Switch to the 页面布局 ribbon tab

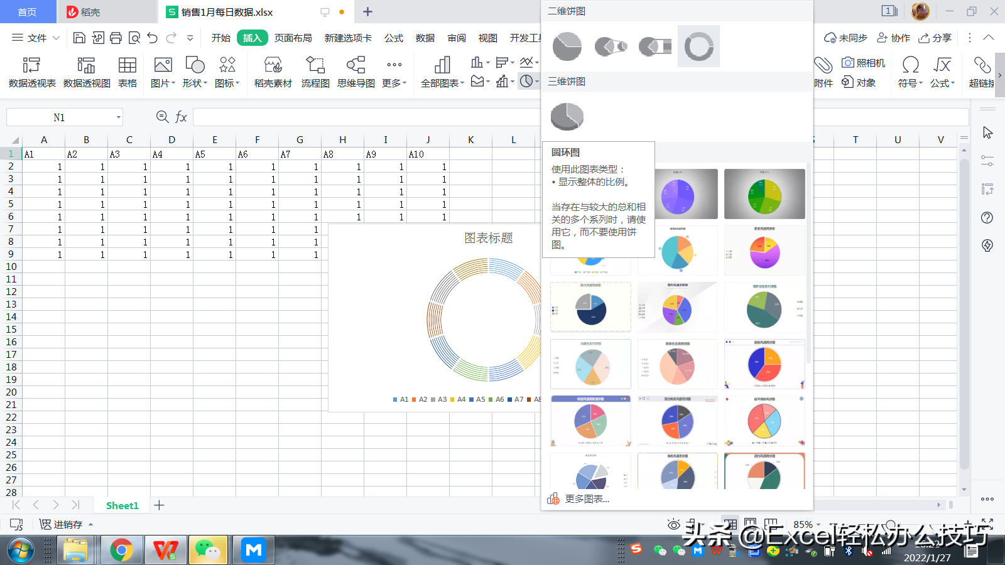293,38
